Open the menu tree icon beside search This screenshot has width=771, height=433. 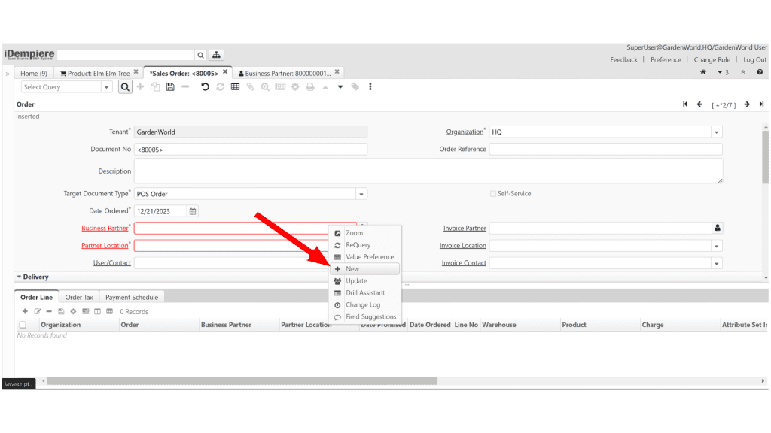click(216, 55)
